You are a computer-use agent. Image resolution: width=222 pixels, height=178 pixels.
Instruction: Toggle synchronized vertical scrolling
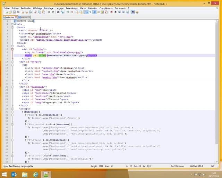(77, 12)
